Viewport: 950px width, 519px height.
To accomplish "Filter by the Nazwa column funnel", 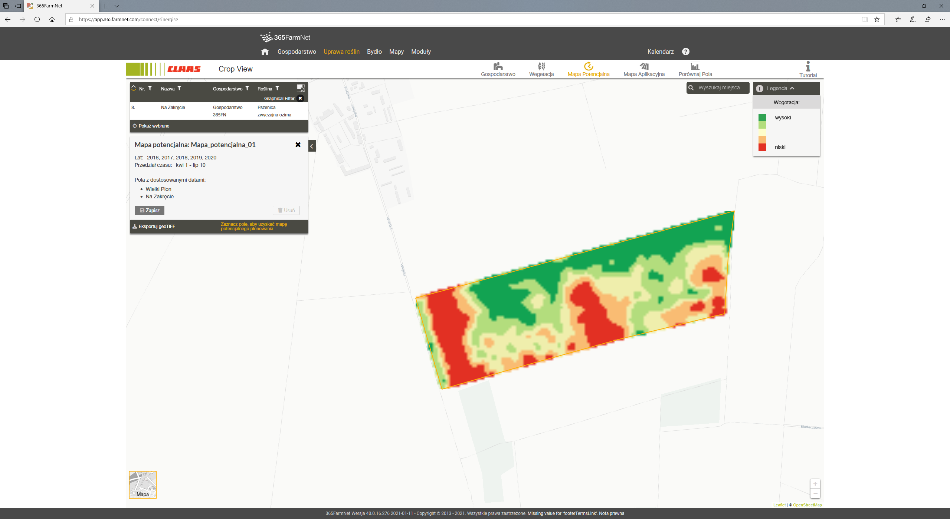I will click(x=179, y=88).
